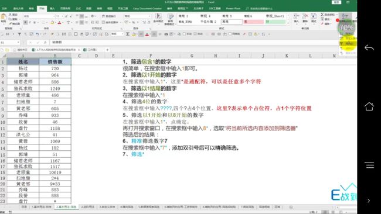
Task: Click the Merge and Center button
Action: [110, 22]
